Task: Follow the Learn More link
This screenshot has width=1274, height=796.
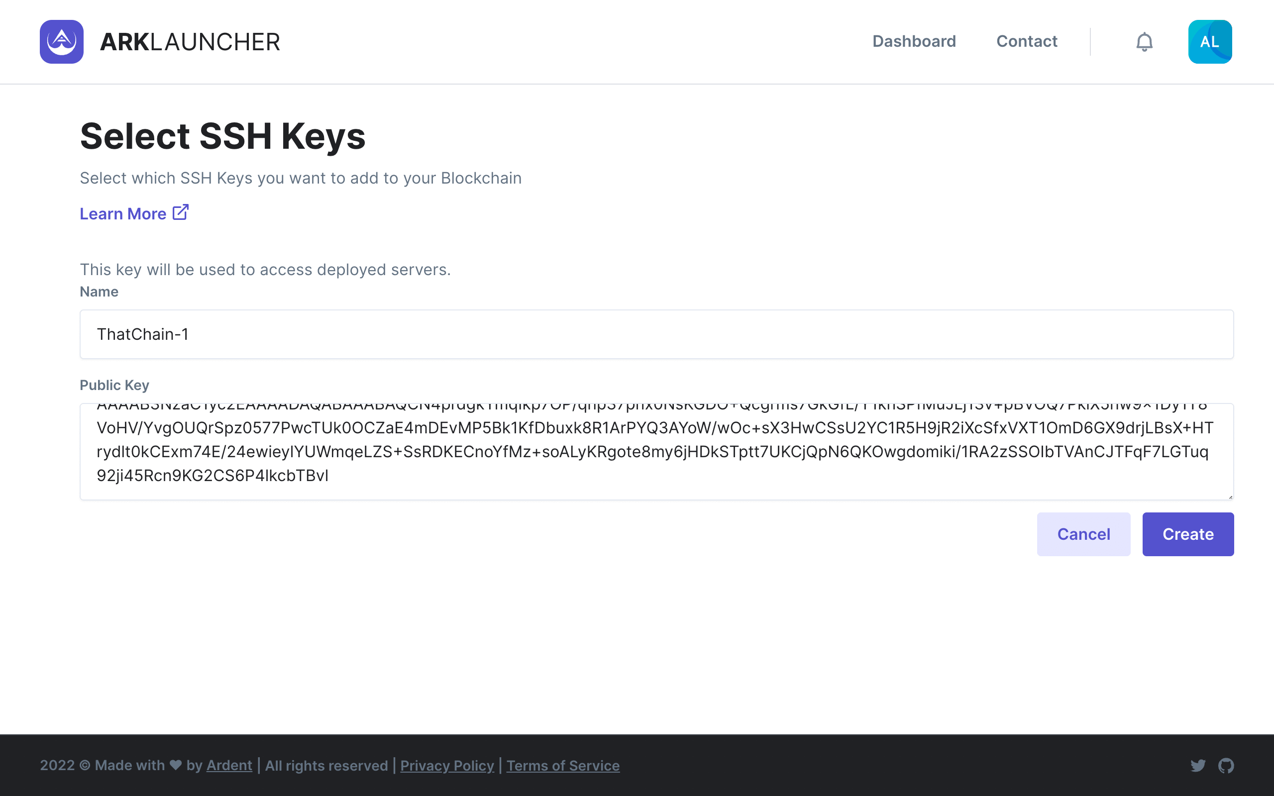Action: [x=122, y=214]
